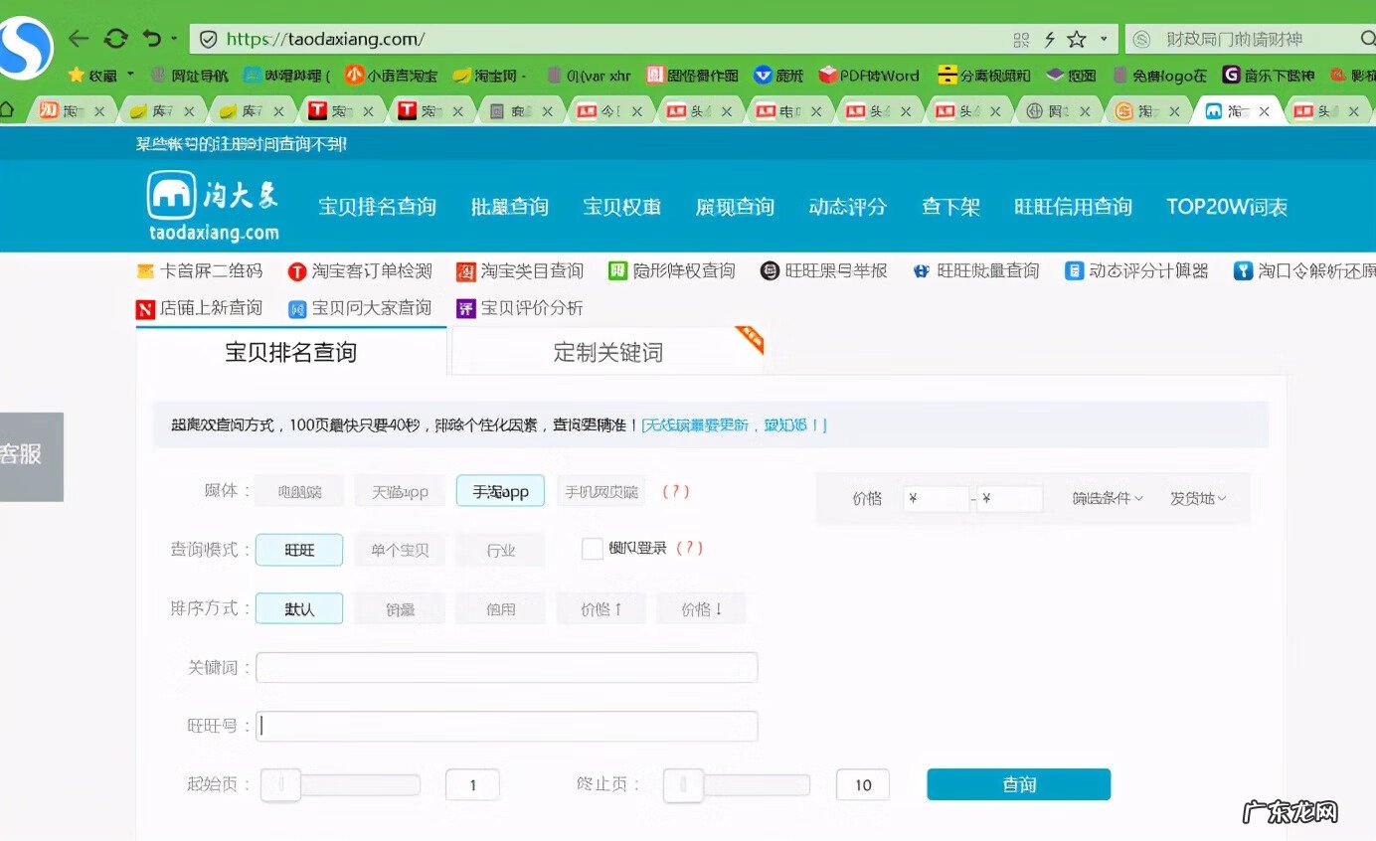Enable the 模拟登录 checkbox

pos(593,548)
